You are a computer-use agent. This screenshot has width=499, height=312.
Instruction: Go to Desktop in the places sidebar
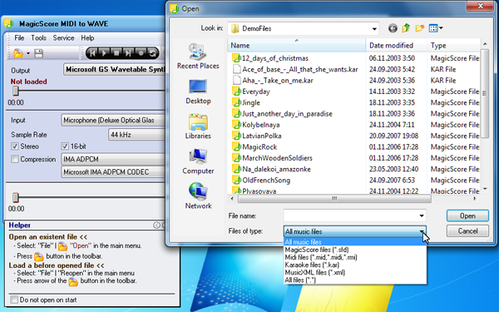[198, 92]
